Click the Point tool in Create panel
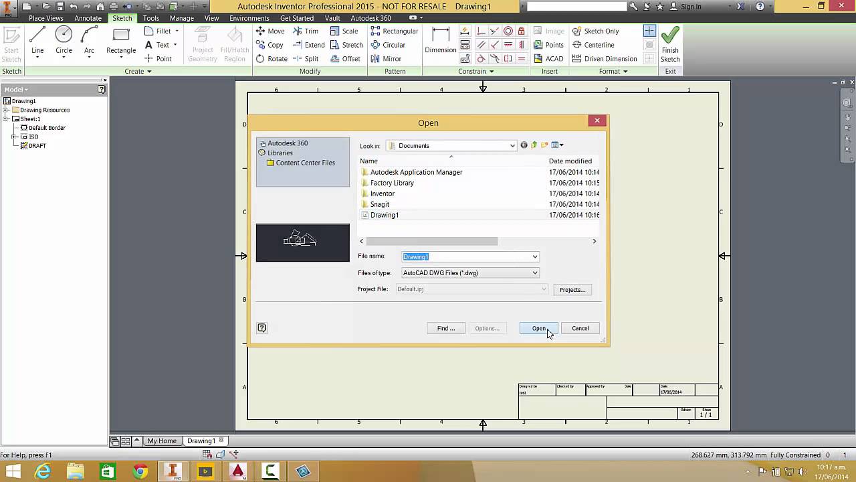The width and height of the screenshot is (856, 482). coord(158,58)
